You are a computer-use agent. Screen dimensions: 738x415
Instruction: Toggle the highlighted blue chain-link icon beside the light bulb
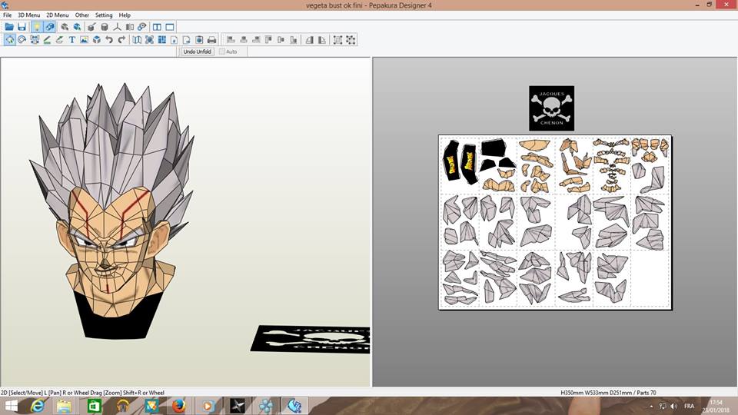coord(49,27)
